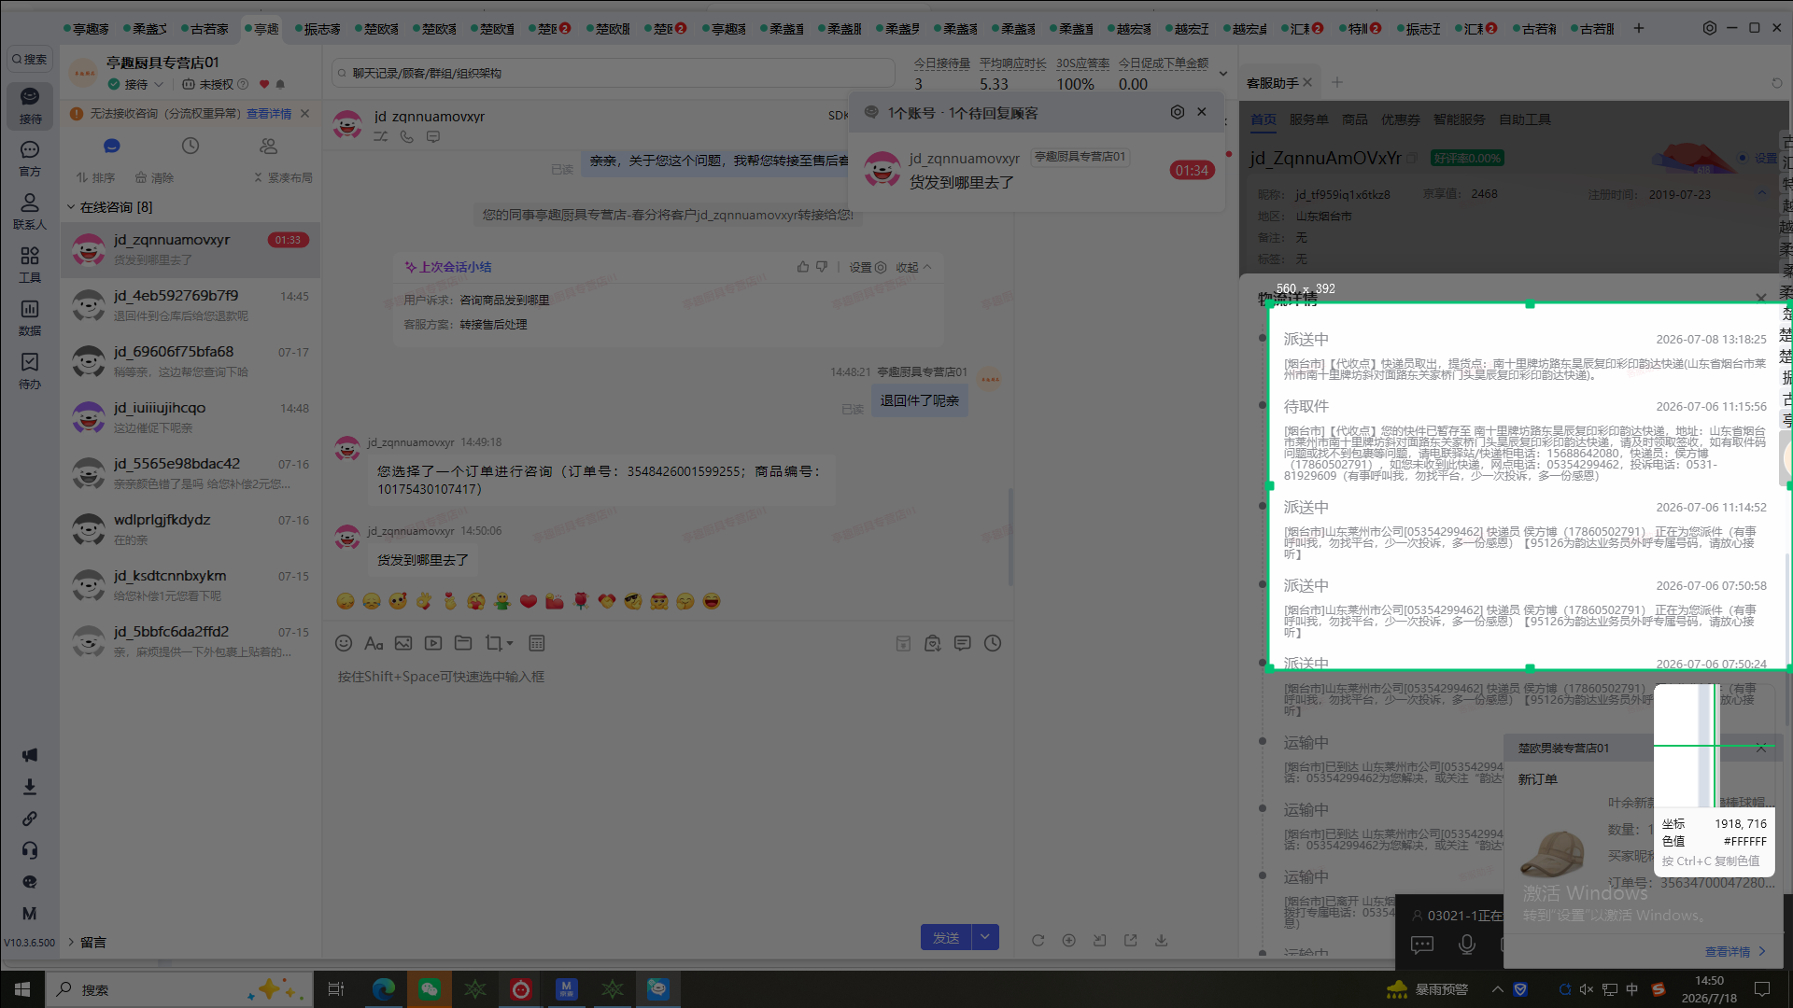Select the screenshot crop tool
Image resolution: width=1793 pixels, height=1008 pixels.
493,643
